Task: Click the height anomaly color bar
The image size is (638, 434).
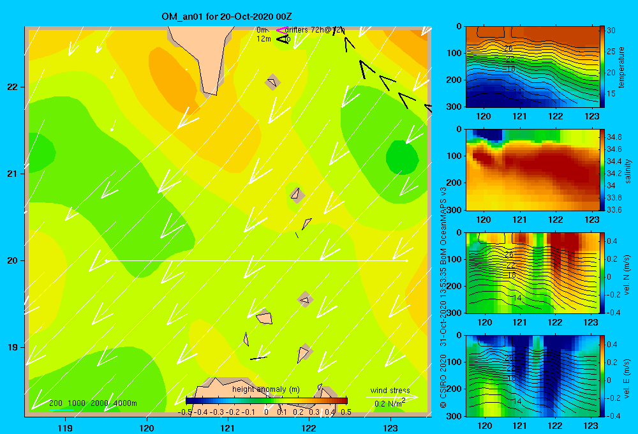Action: [x=267, y=401]
